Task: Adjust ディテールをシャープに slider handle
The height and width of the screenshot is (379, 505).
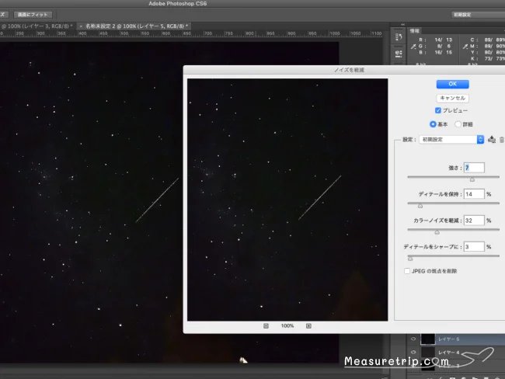Action: [410, 259]
